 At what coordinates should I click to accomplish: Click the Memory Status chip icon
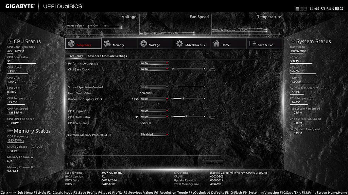pyautogui.click(x=10, y=130)
